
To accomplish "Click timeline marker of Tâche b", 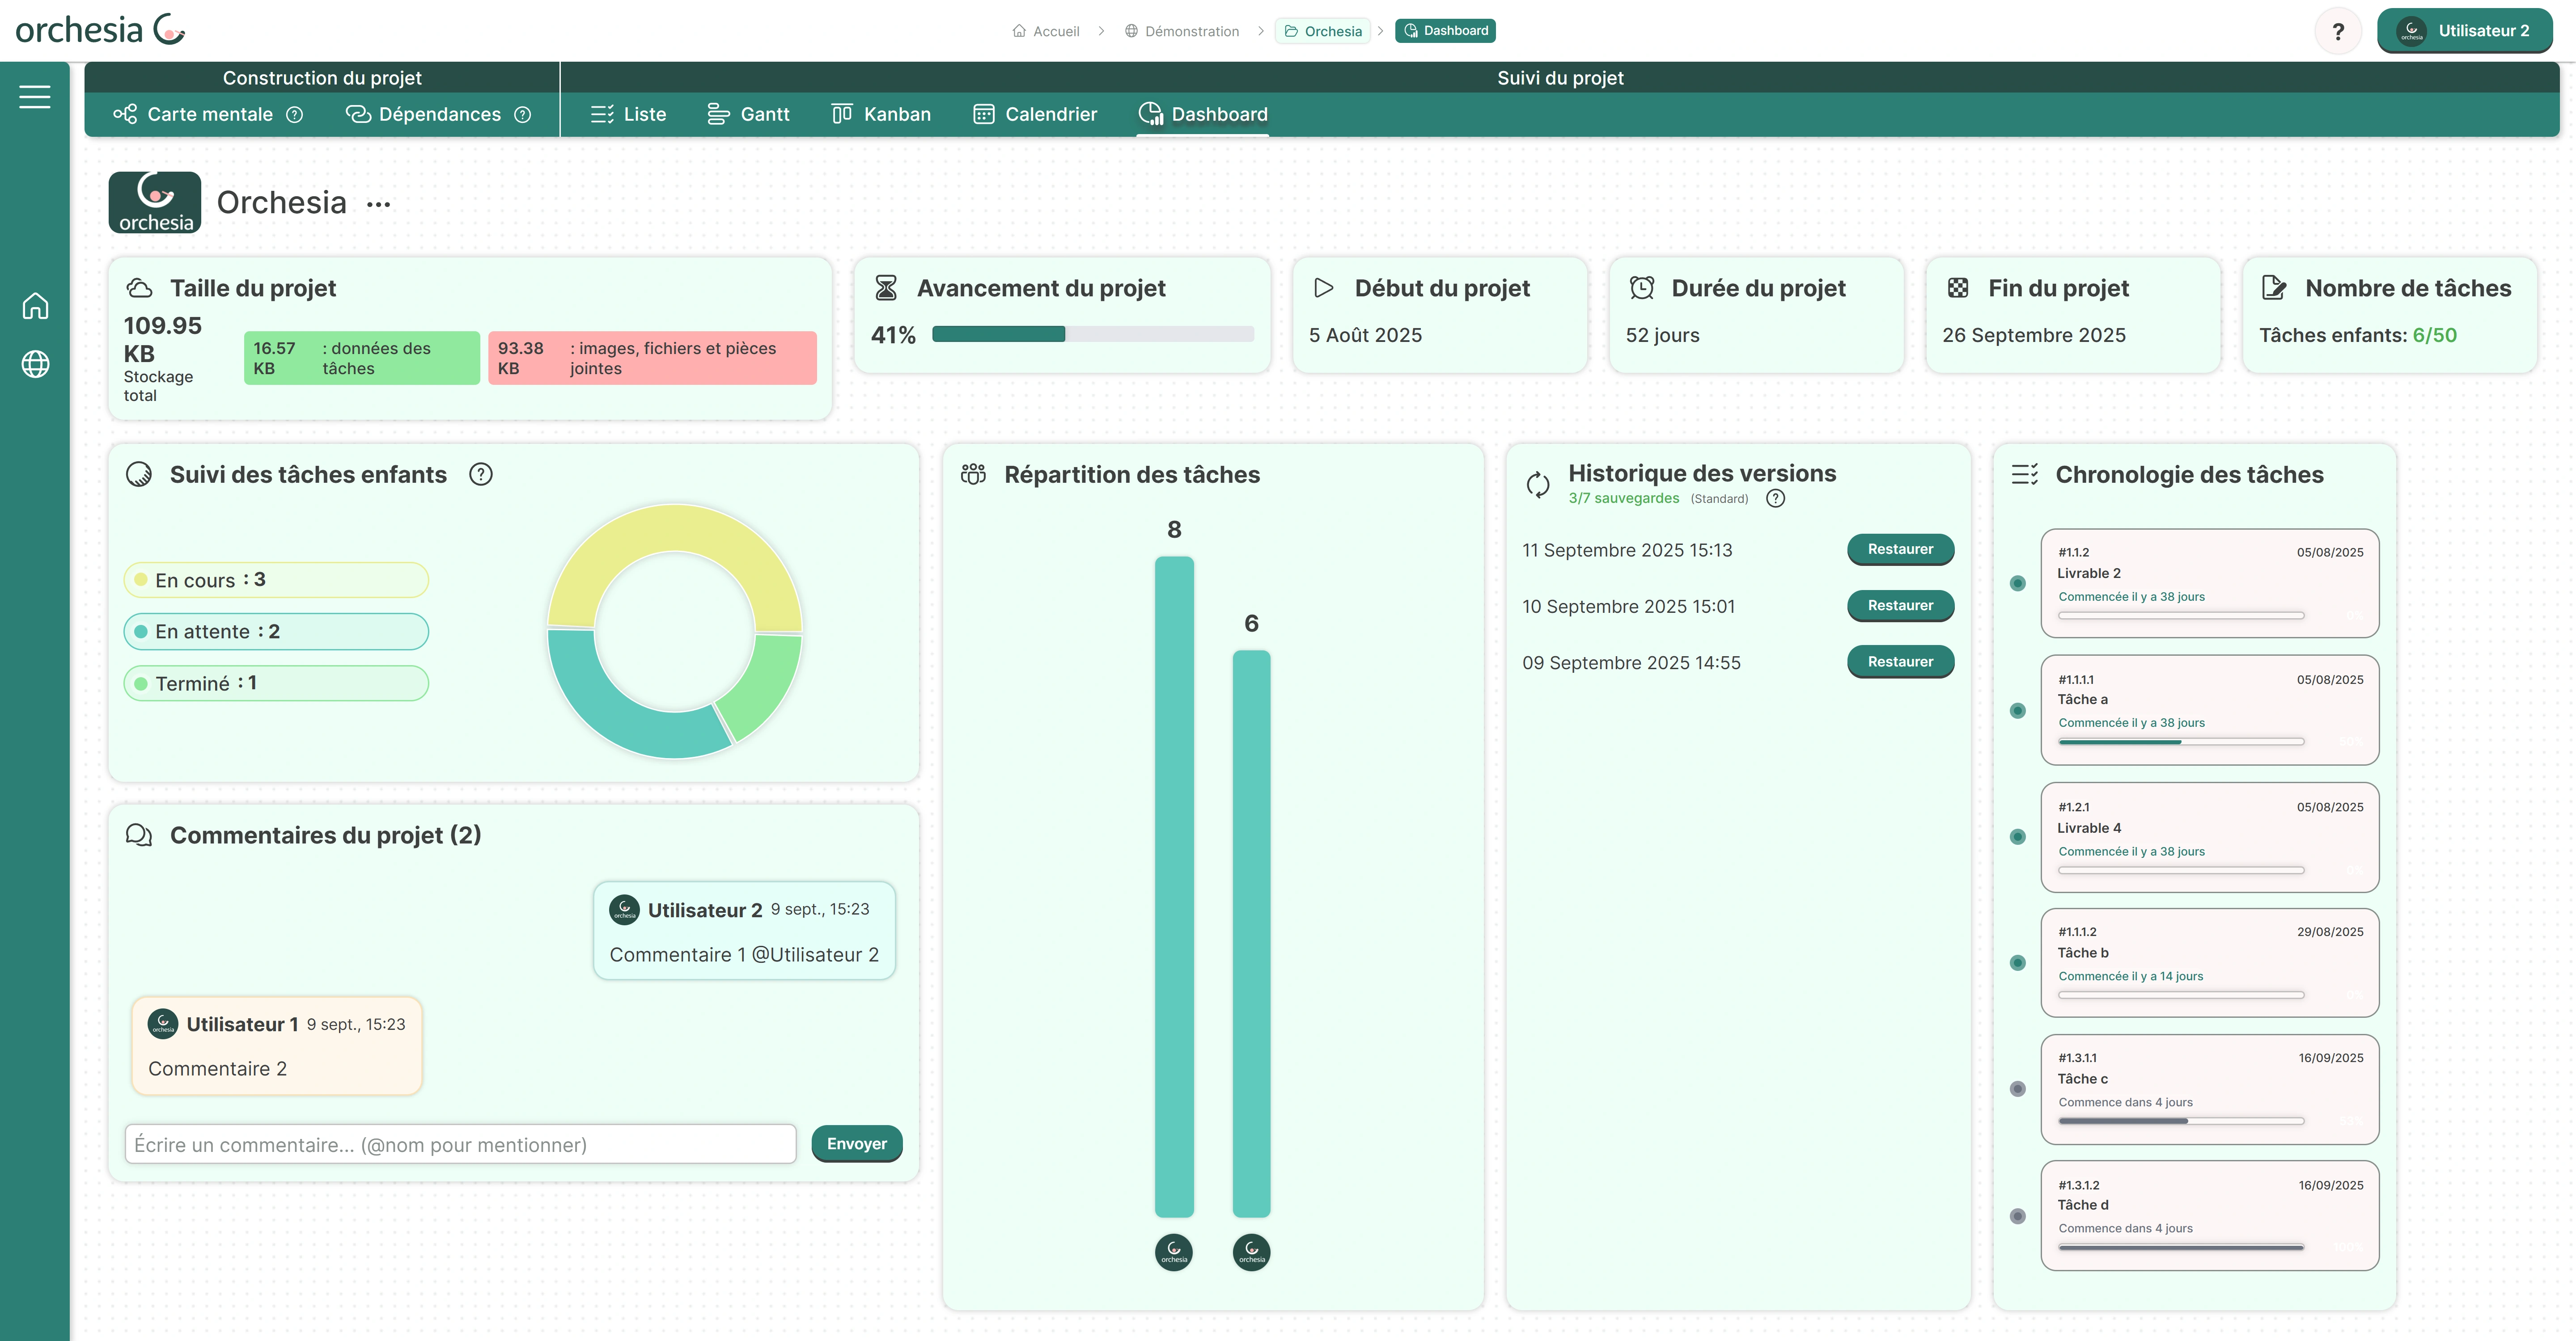I will click(x=2018, y=962).
